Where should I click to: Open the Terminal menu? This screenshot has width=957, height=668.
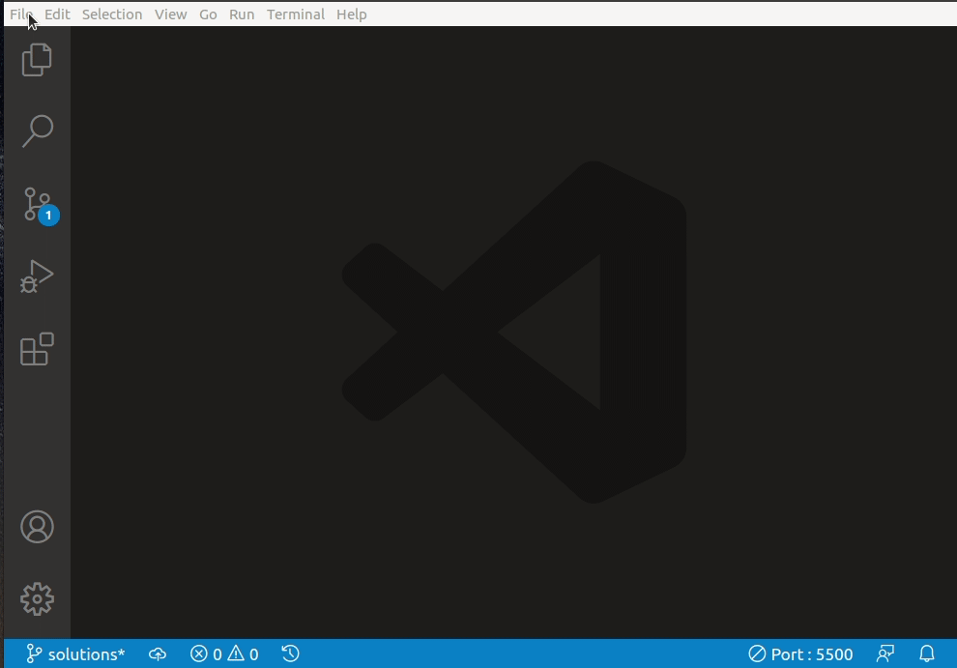click(296, 15)
